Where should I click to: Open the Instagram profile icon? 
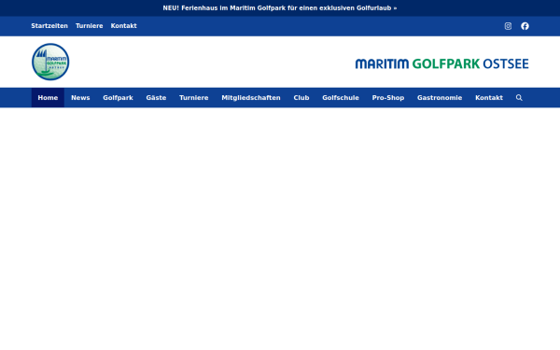[508, 26]
